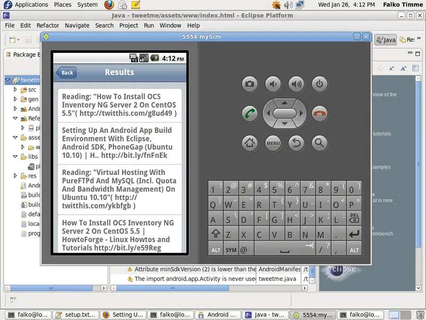Switch to the setup.txt taskbar window
This screenshot has height=320, width=426.
click(75, 315)
